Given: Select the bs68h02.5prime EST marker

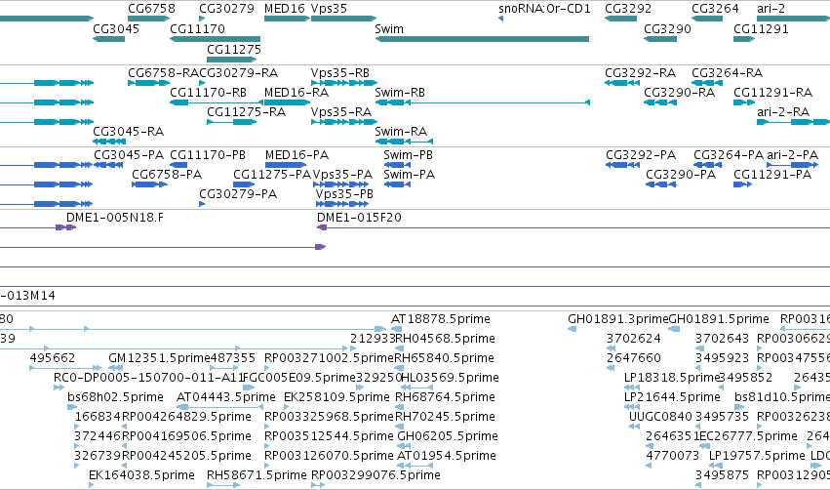Looking at the screenshot, I should pyautogui.click(x=72, y=407).
